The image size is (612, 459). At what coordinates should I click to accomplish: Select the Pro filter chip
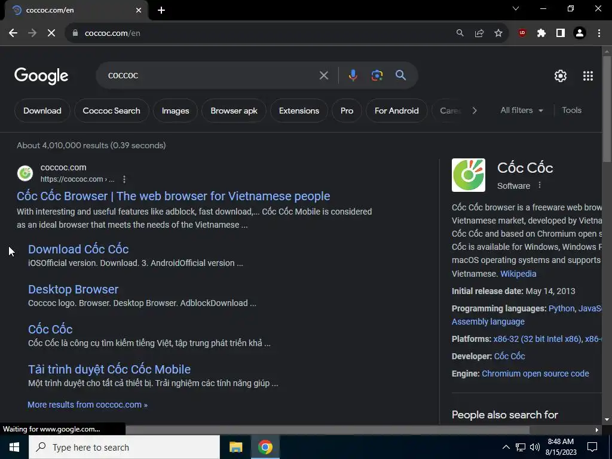point(347,111)
